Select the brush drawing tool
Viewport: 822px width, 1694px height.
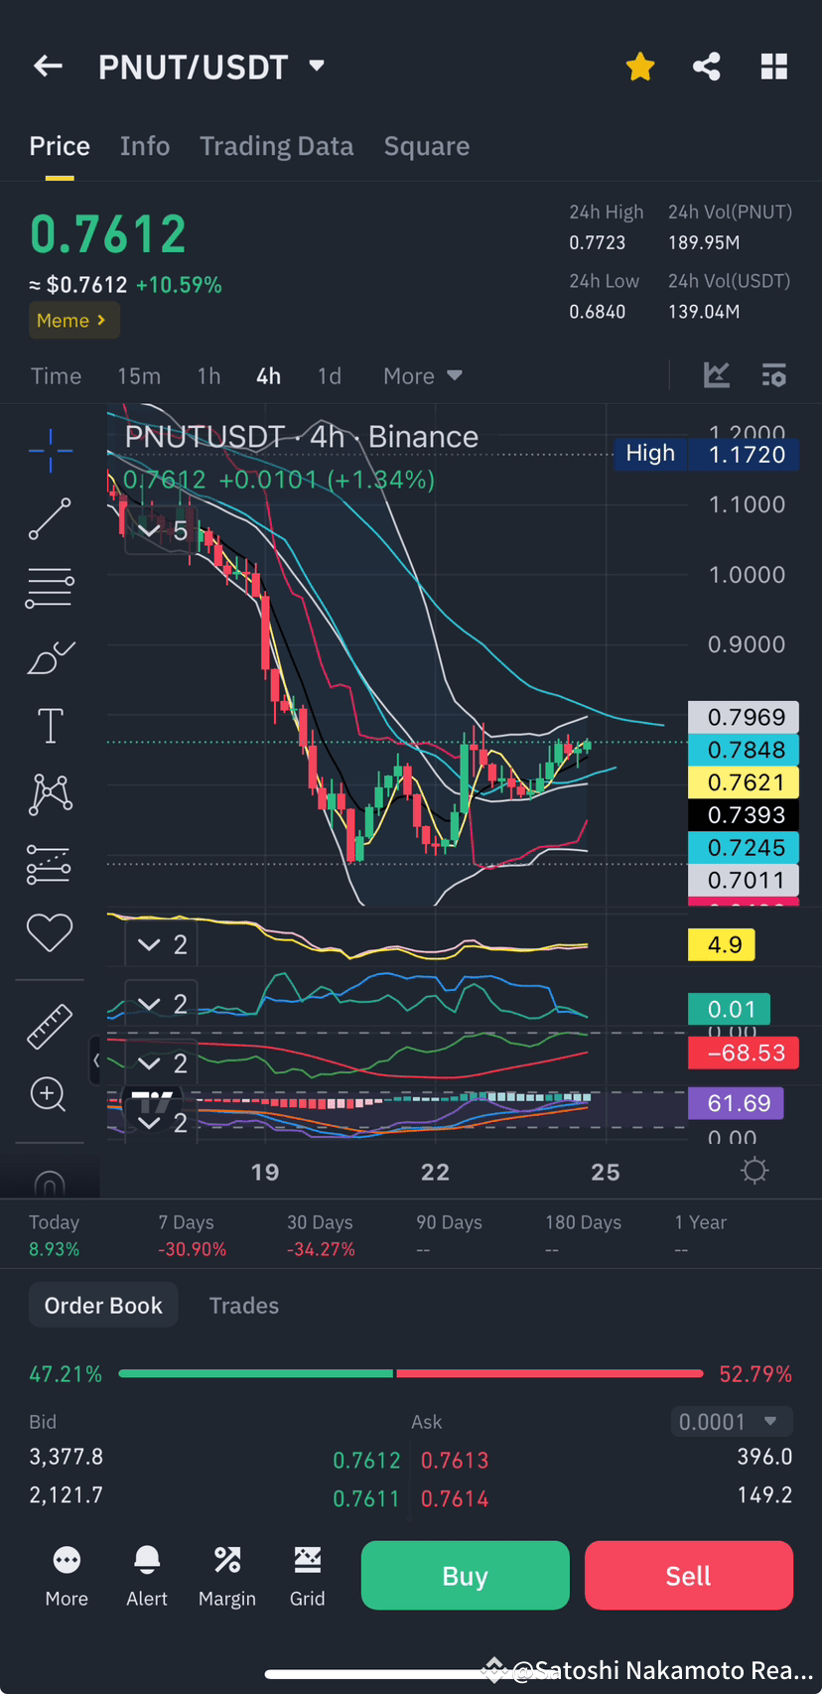(x=51, y=657)
